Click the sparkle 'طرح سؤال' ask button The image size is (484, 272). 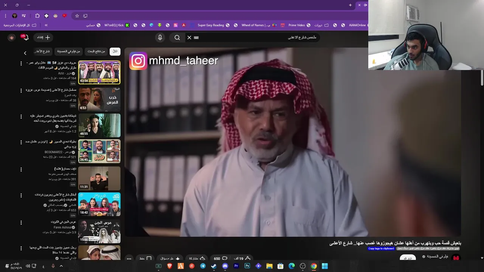pyautogui.click(x=170, y=258)
